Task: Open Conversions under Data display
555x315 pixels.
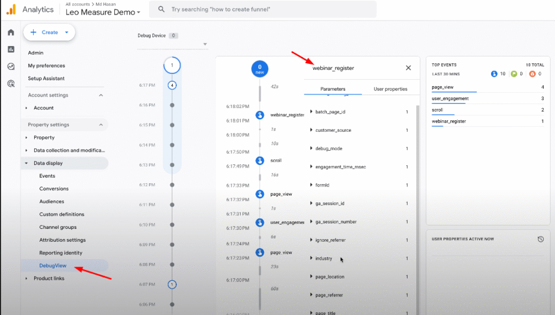Action: (x=54, y=189)
